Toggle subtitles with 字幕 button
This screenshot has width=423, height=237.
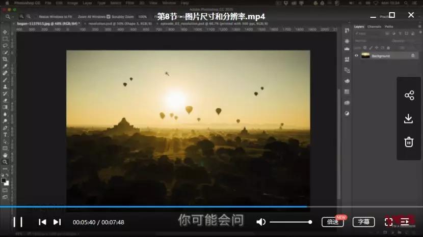364,222
